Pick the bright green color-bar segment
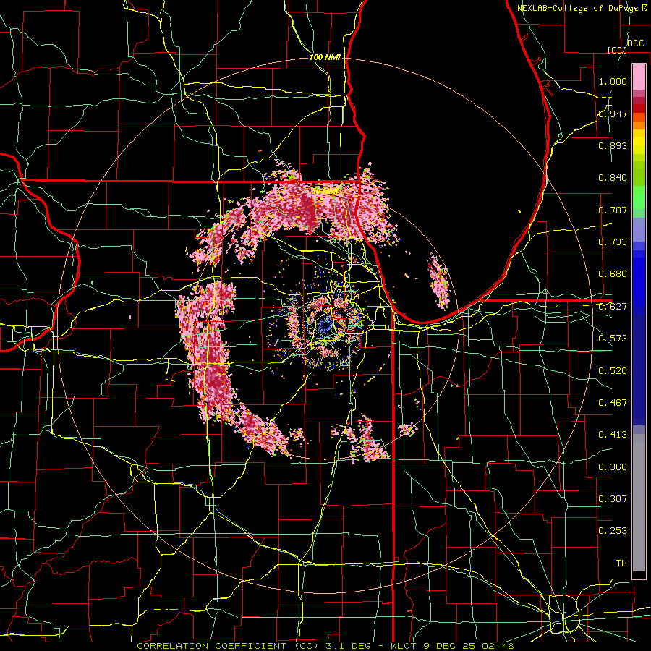The height and width of the screenshot is (651, 651). (639, 197)
